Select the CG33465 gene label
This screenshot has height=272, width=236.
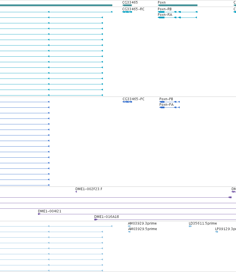point(130,2)
